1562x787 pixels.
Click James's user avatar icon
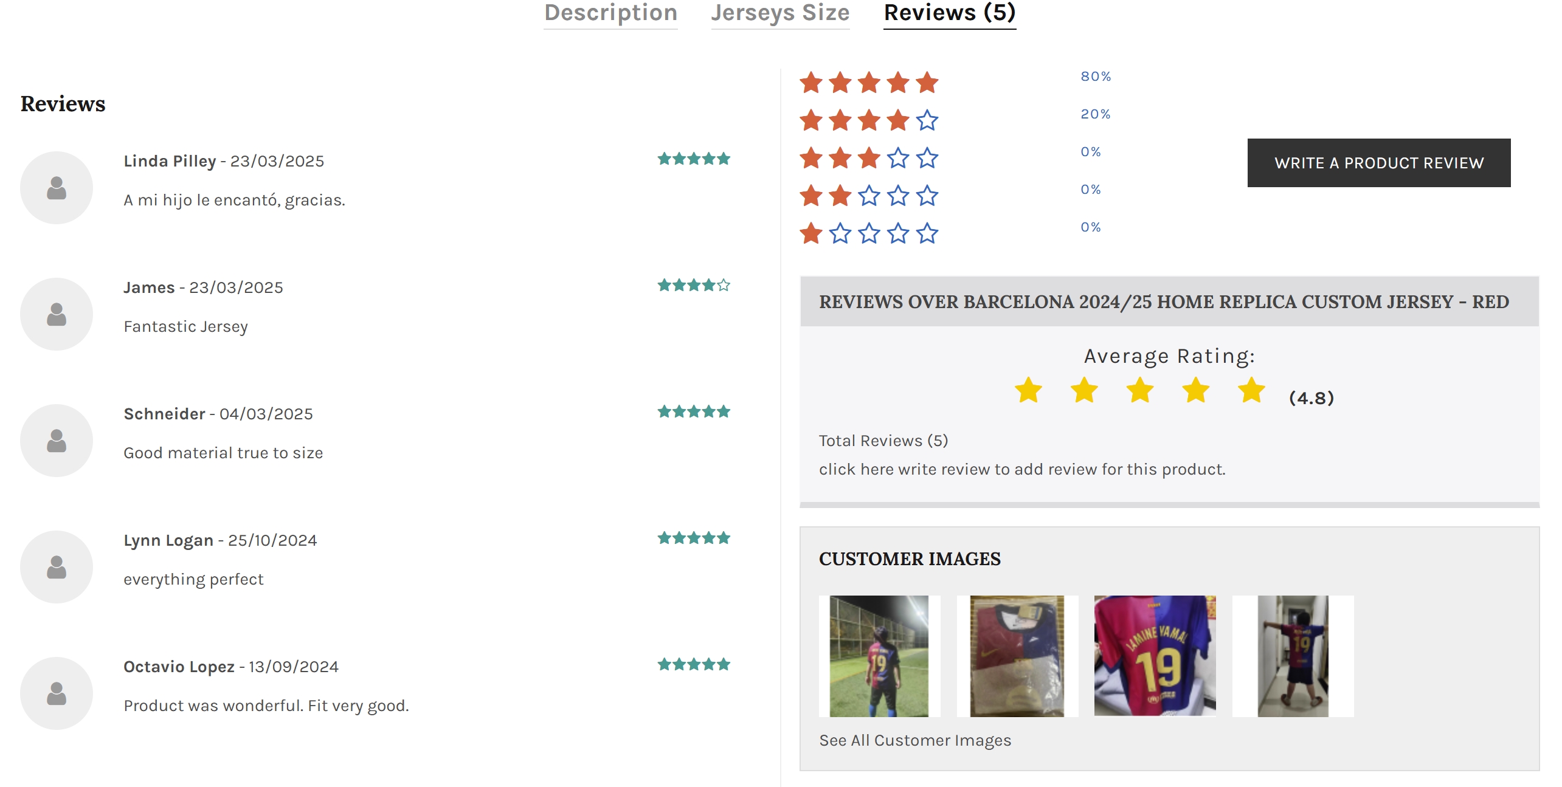tap(57, 314)
